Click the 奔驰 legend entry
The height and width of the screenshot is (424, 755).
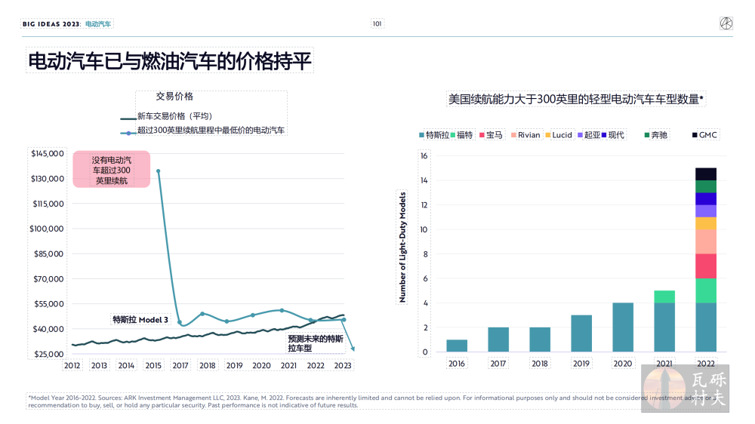(x=656, y=135)
